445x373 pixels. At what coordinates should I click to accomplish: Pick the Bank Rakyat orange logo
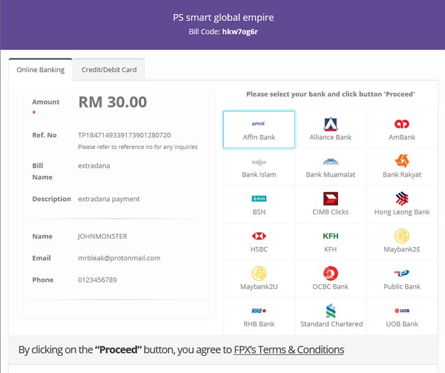[x=402, y=161]
